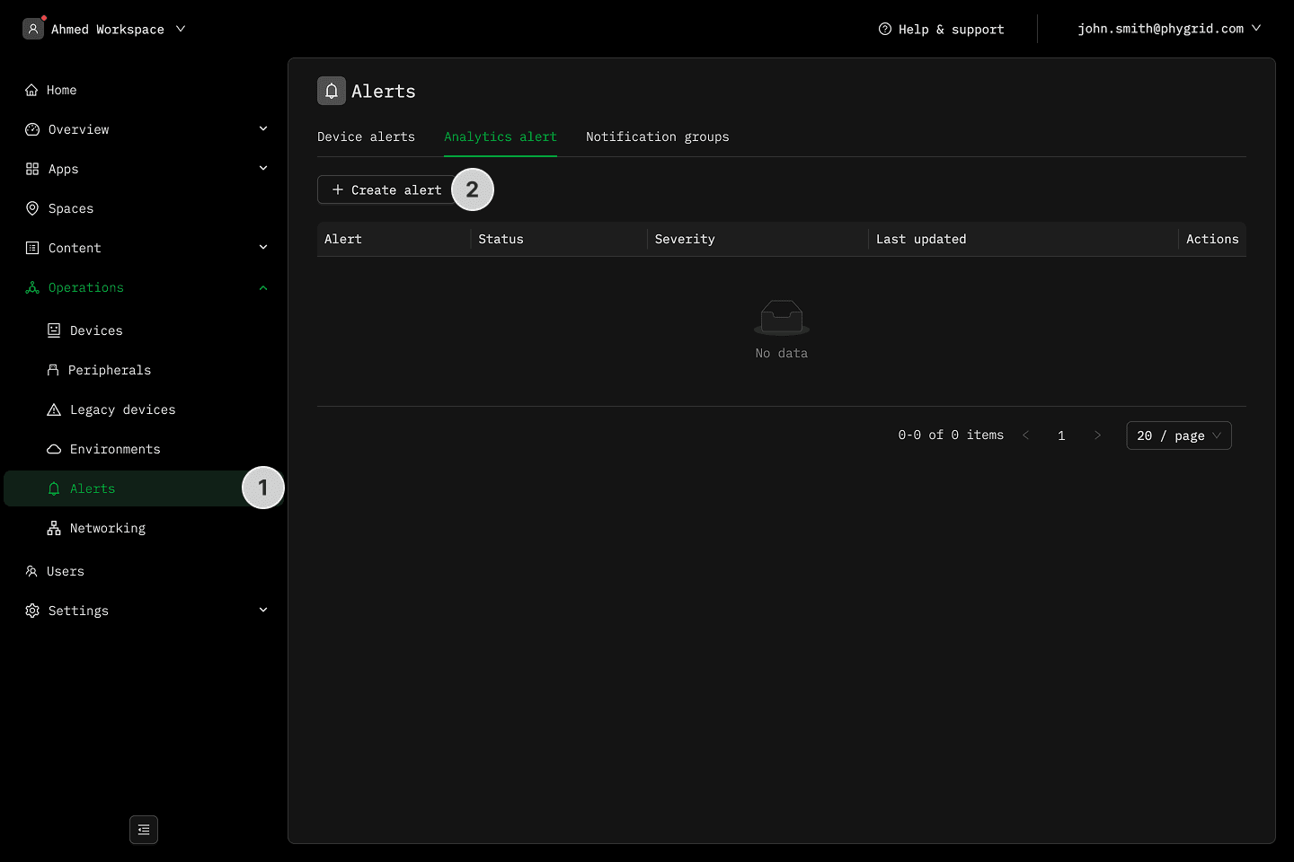The width and height of the screenshot is (1294, 862).
Task: Open Spaces via its location pin icon
Action: pos(32,208)
